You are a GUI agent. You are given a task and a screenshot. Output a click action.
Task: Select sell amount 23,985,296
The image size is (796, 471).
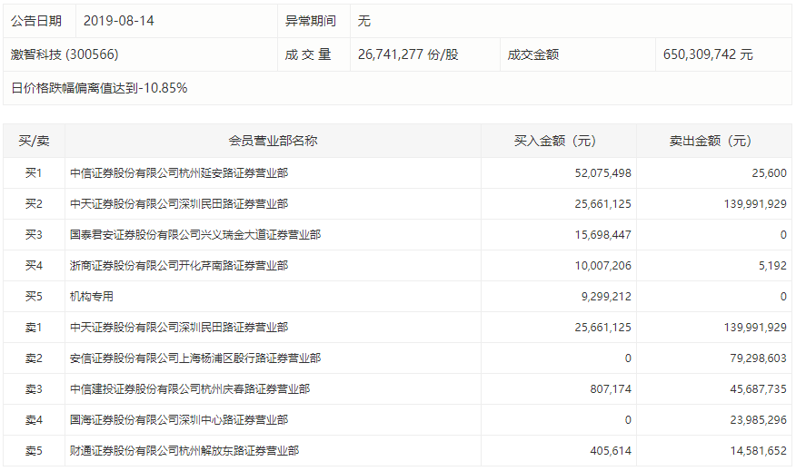pyautogui.click(x=759, y=420)
